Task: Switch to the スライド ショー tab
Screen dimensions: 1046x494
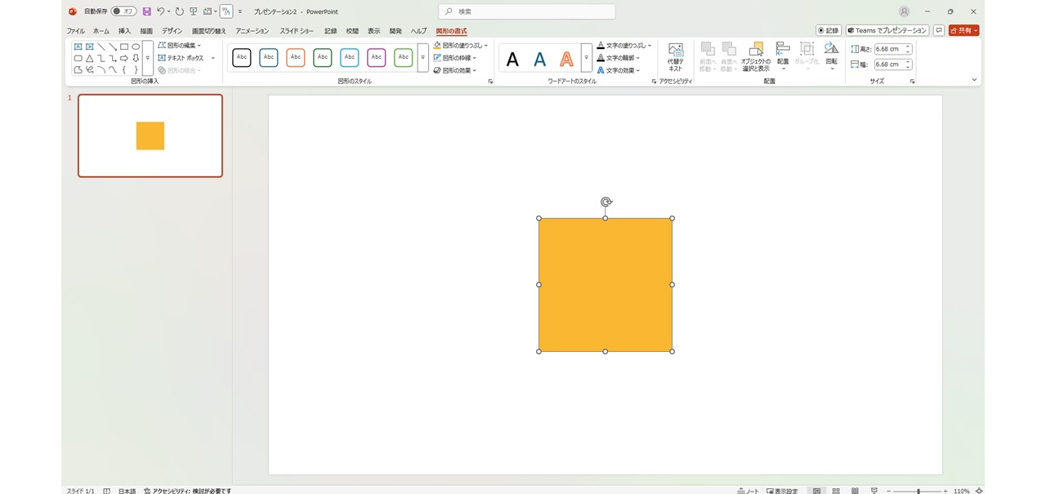Action: (297, 31)
